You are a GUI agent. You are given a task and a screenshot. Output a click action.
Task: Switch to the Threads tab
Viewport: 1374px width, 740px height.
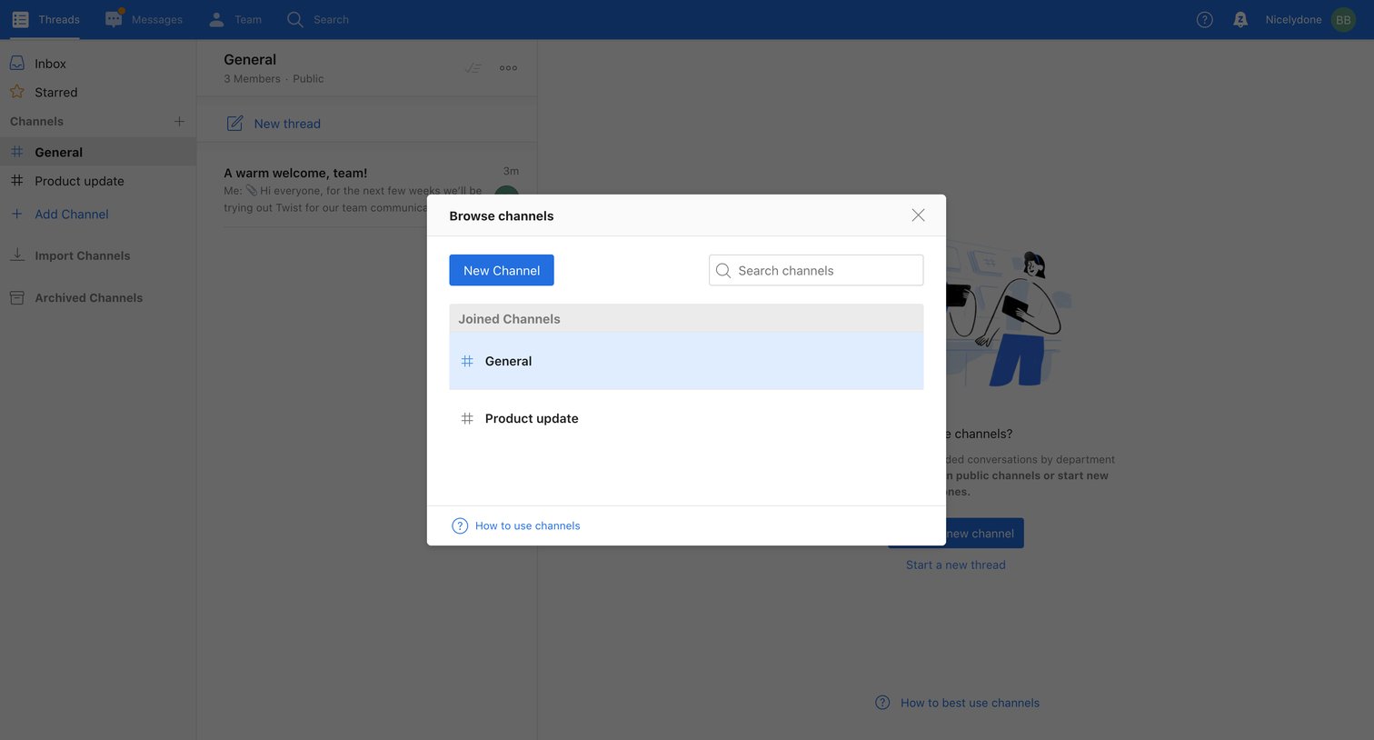(x=45, y=19)
